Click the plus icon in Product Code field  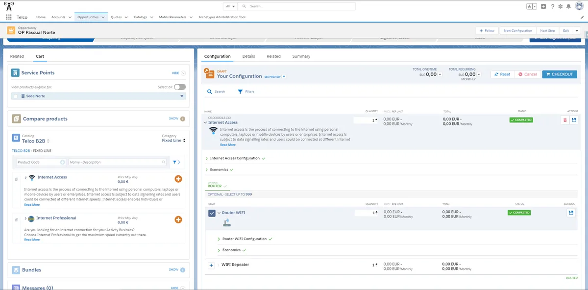pyautogui.click(x=62, y=162)
